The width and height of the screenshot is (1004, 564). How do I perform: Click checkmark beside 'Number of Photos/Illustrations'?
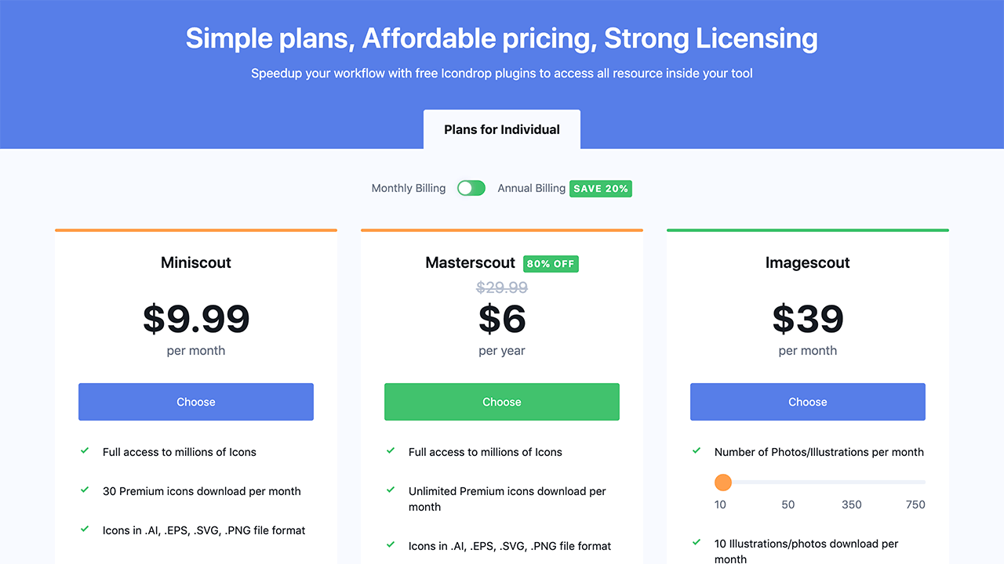pos(697,451)
